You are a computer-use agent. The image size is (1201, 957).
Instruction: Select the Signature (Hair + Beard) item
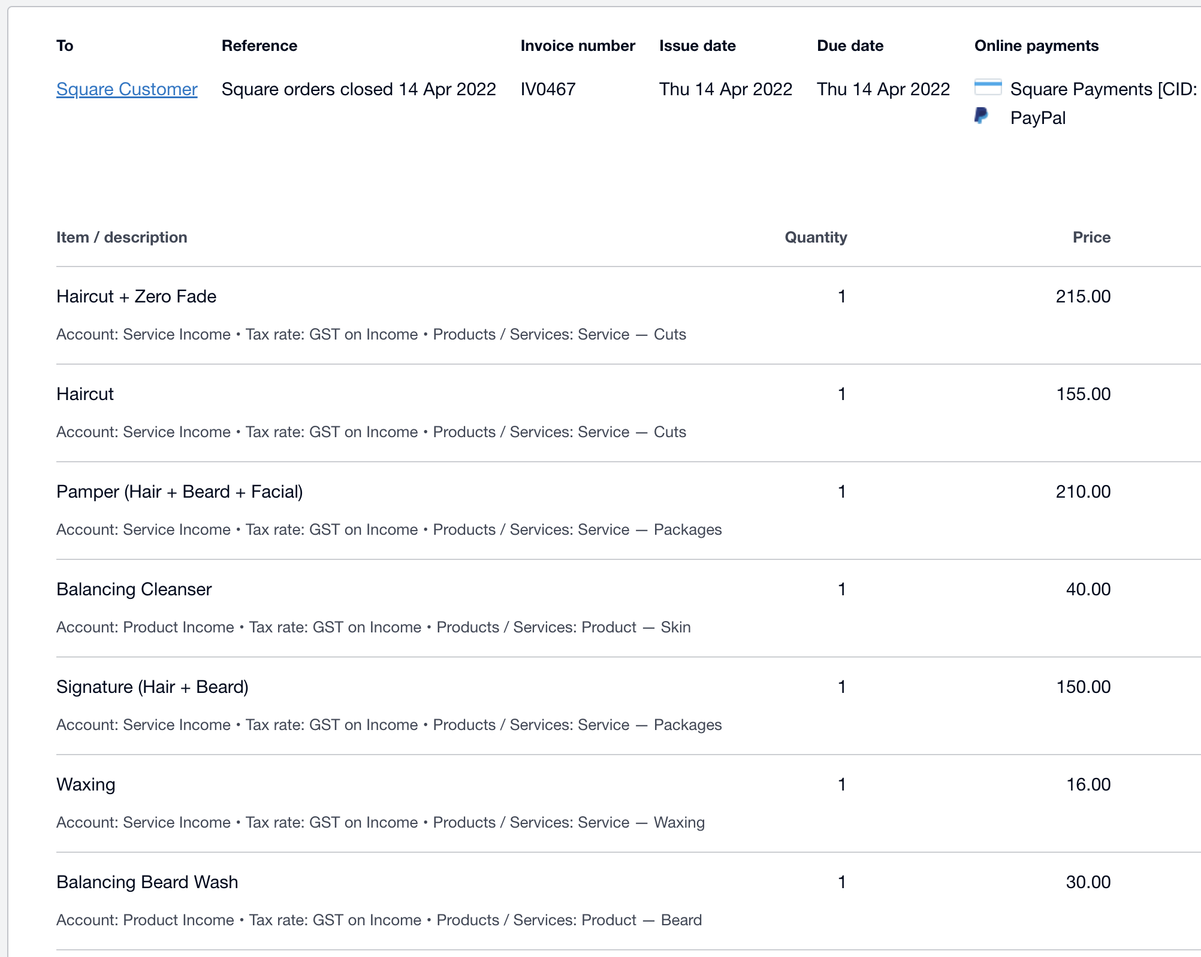(x=152, y=687)
